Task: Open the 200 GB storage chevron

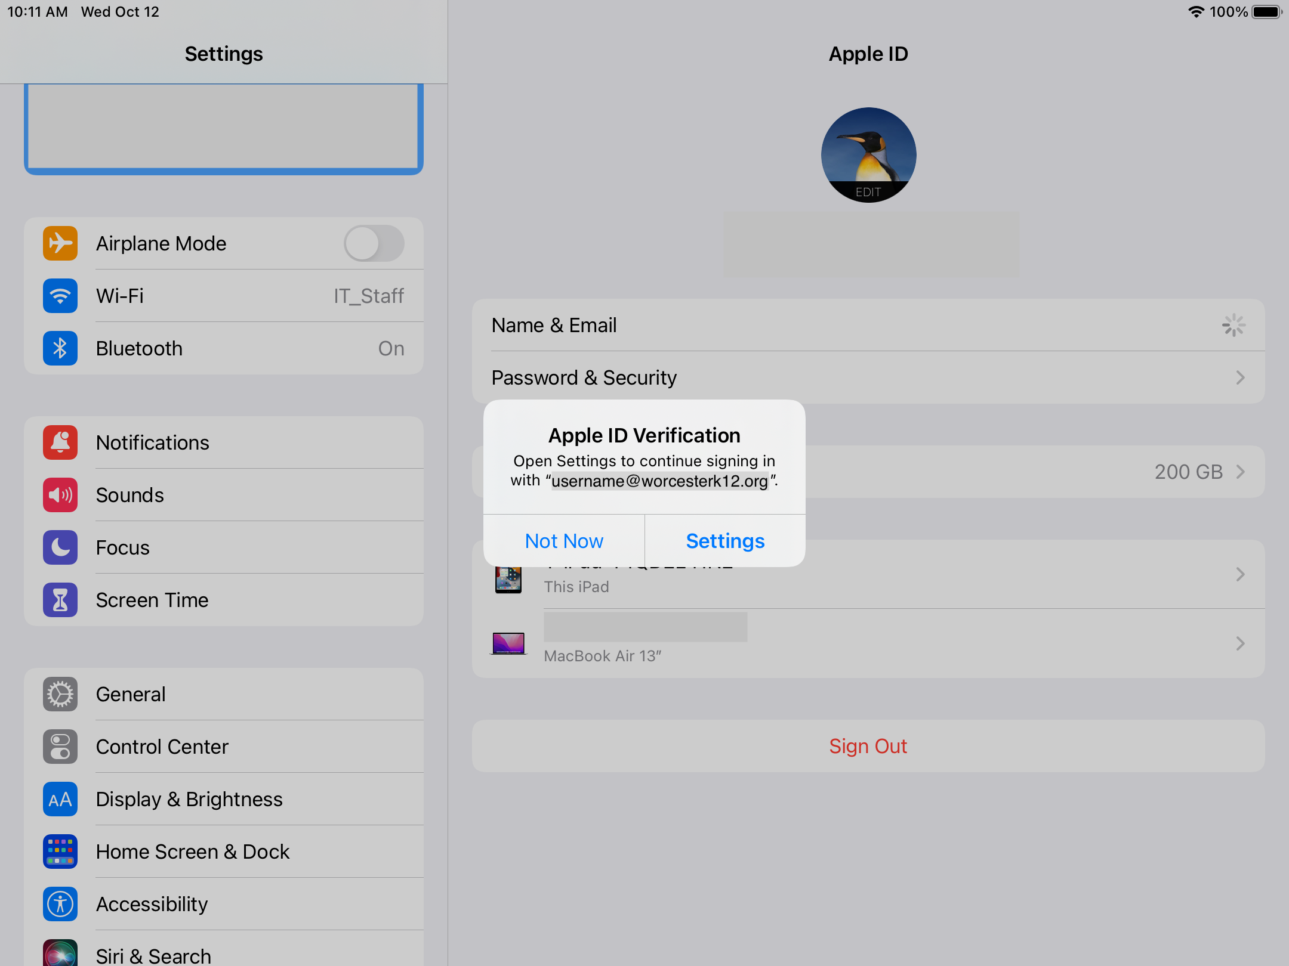Action: tap(1240, 472)
